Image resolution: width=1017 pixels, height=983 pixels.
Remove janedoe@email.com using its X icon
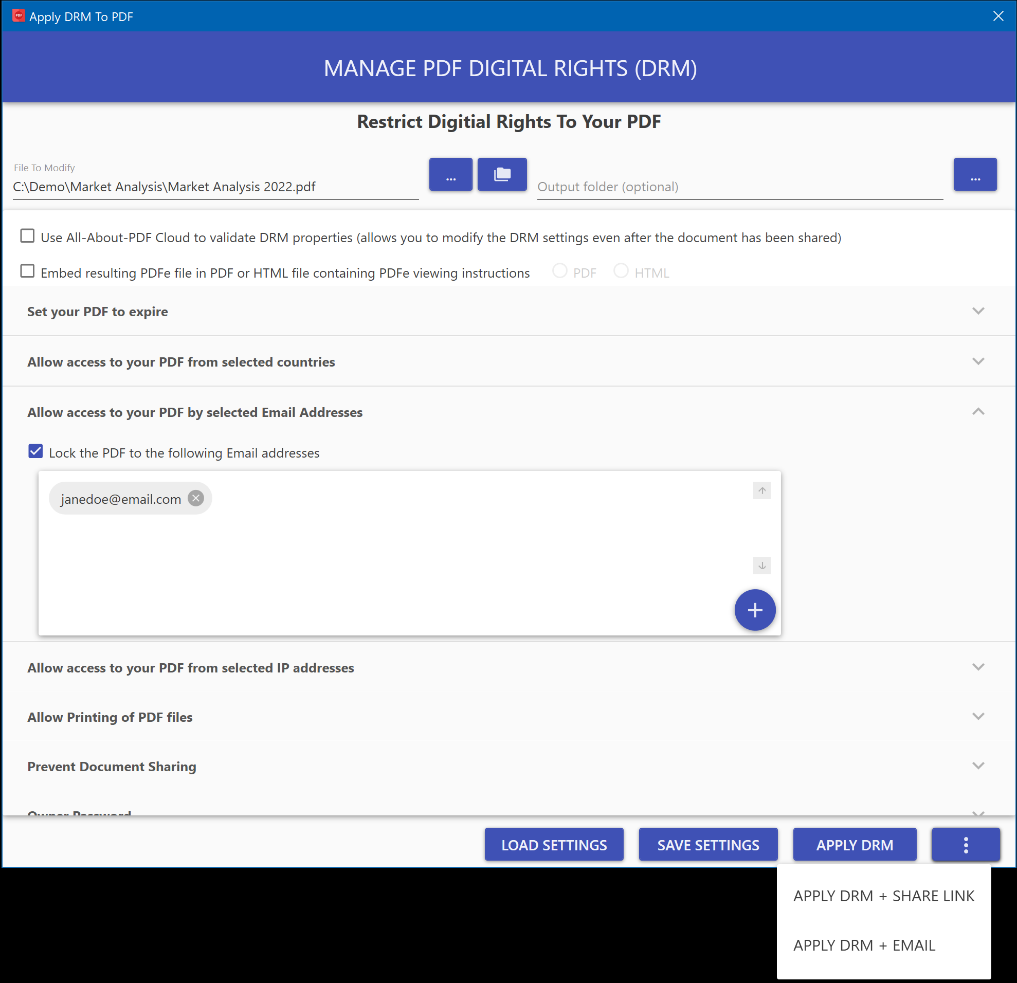195,498
